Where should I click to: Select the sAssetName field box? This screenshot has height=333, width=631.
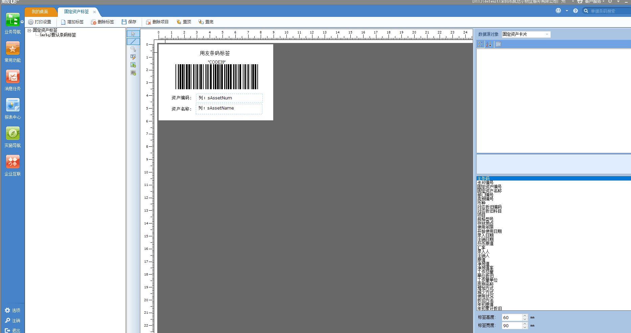[x=229, y=109]
